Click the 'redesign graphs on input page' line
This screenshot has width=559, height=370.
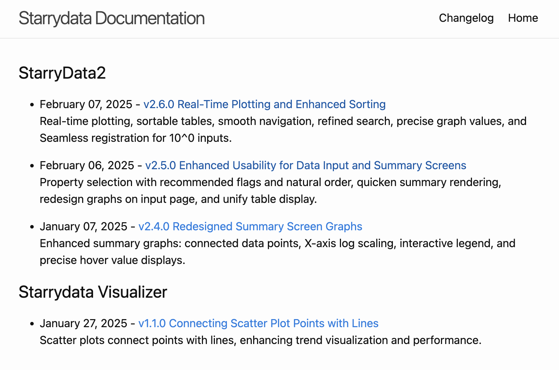click(178, 199)
